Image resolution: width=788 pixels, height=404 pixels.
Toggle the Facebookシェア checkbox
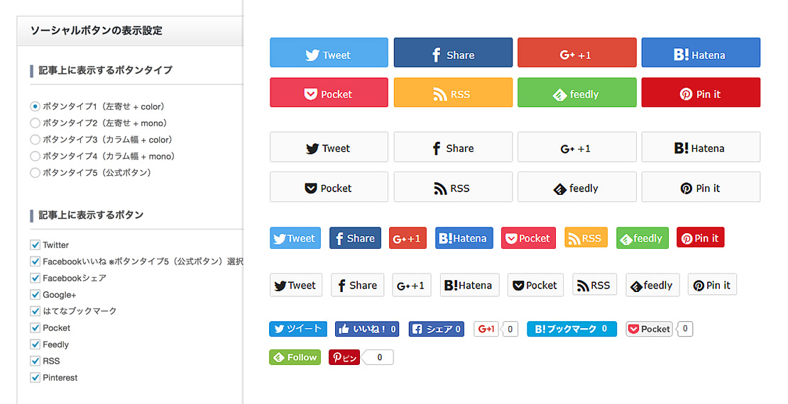pos(35,278)
